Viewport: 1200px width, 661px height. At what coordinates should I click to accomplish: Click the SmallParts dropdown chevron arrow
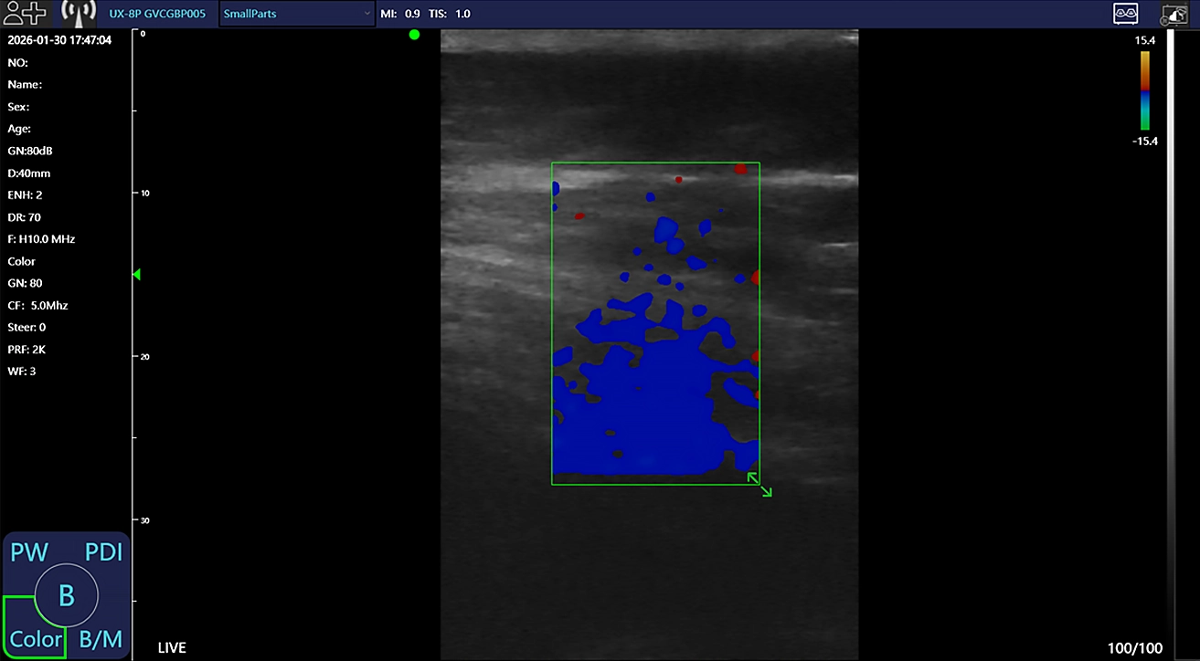pyautogui.click(x=366, y=14)
